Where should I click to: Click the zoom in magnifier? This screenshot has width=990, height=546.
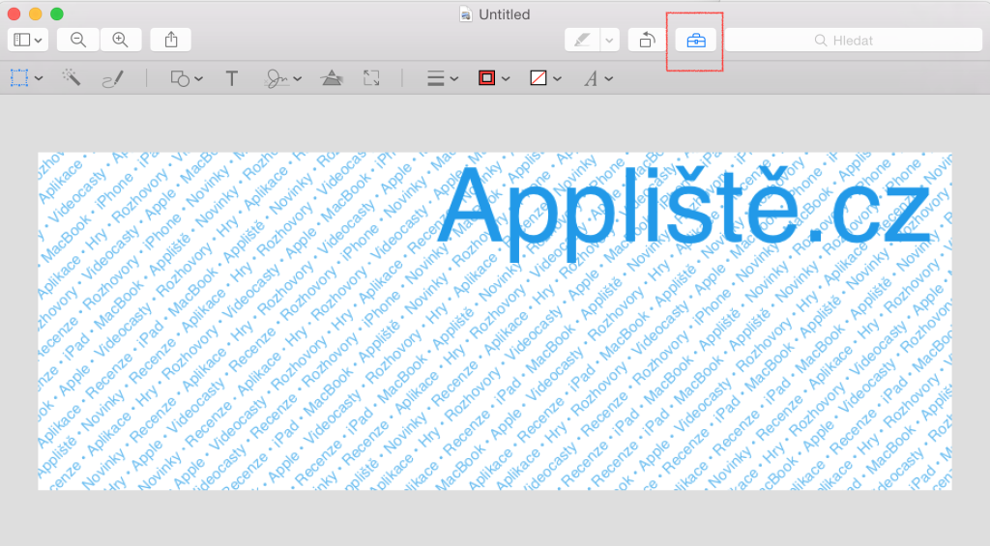(121, 40)
